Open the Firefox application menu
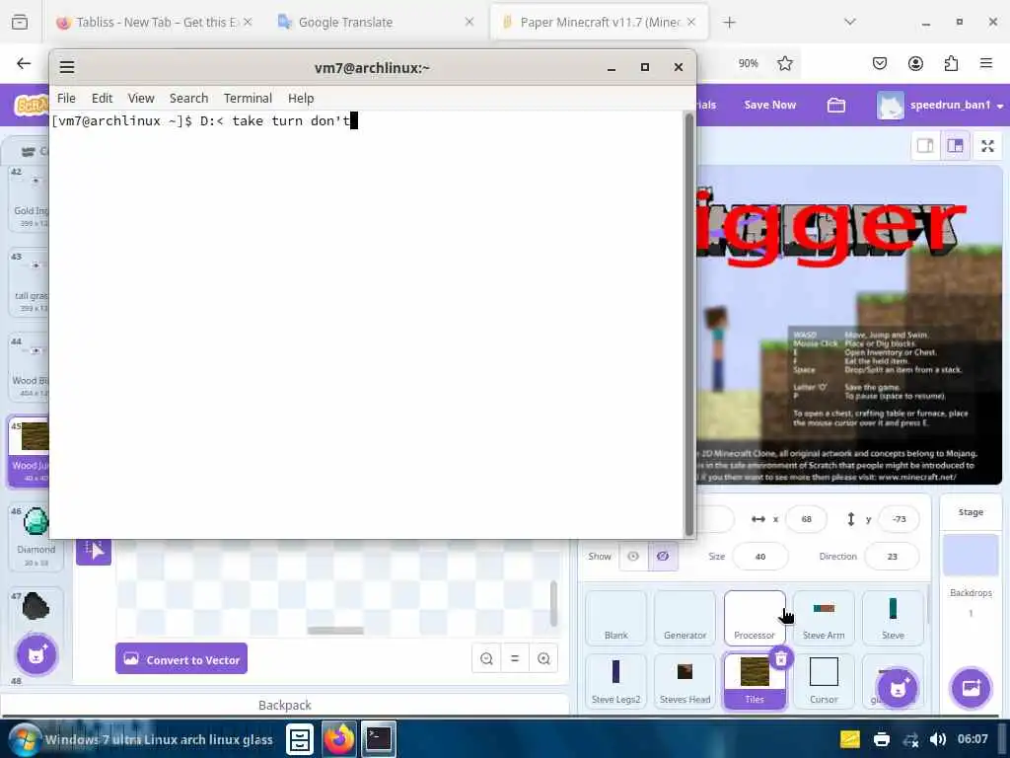 point(985,63)
